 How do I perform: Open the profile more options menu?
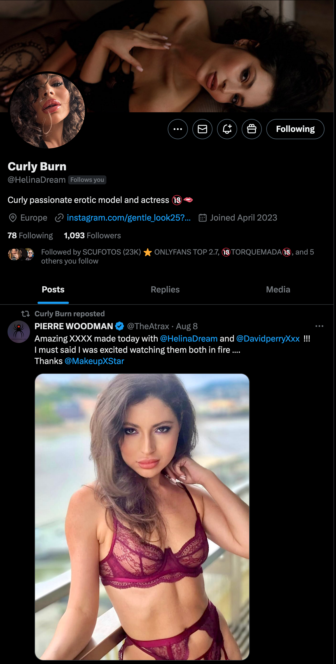click(x=178, y=129)
